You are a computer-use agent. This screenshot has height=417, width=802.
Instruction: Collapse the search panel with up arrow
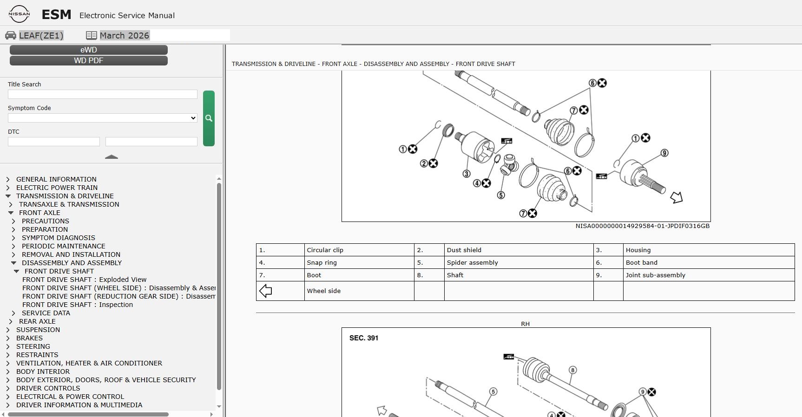click(x=112, y=157)
